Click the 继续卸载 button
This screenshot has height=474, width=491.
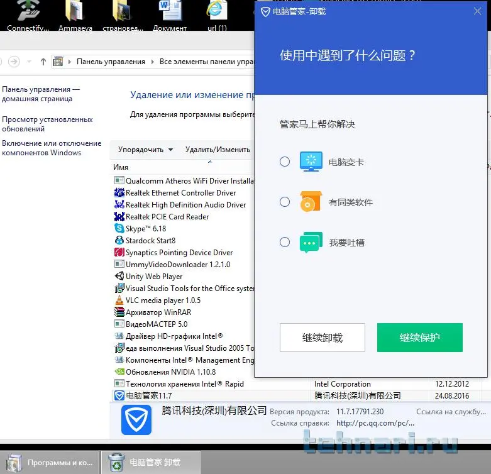click(x=323, y=338)
